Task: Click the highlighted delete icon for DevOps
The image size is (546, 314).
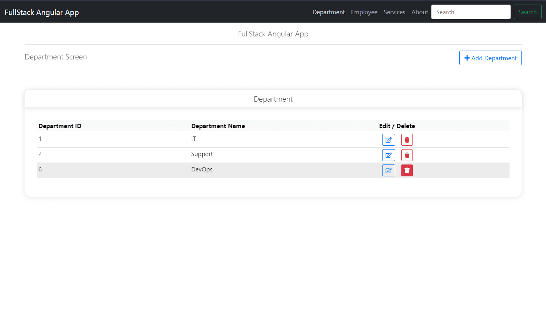Action: (x=407, y=170)
